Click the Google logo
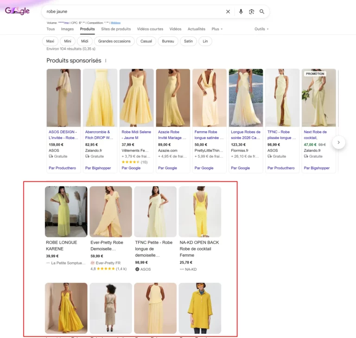Image resolution: width=356 pixels, height=338 pixels. click(17, 11)
